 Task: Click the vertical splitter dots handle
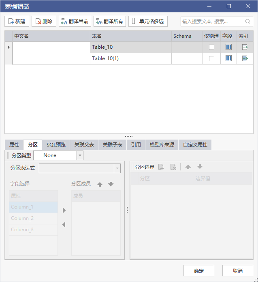pyautogui.click(x=127, y=210)
